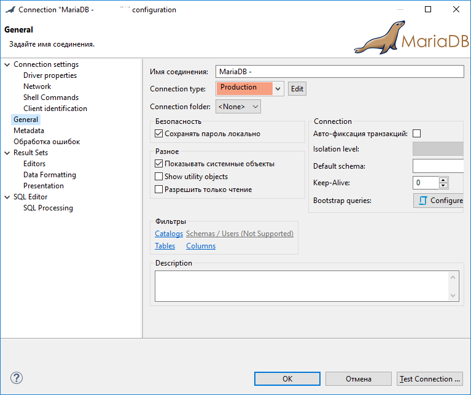Collapse the Connection settings tree node
The image size is (471, 395).
(7, 64)
